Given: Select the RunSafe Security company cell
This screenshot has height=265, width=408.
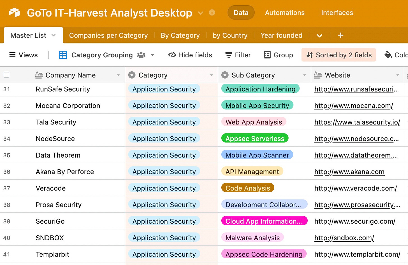Looking at the screenshot, I should click(x=63, y=89).
